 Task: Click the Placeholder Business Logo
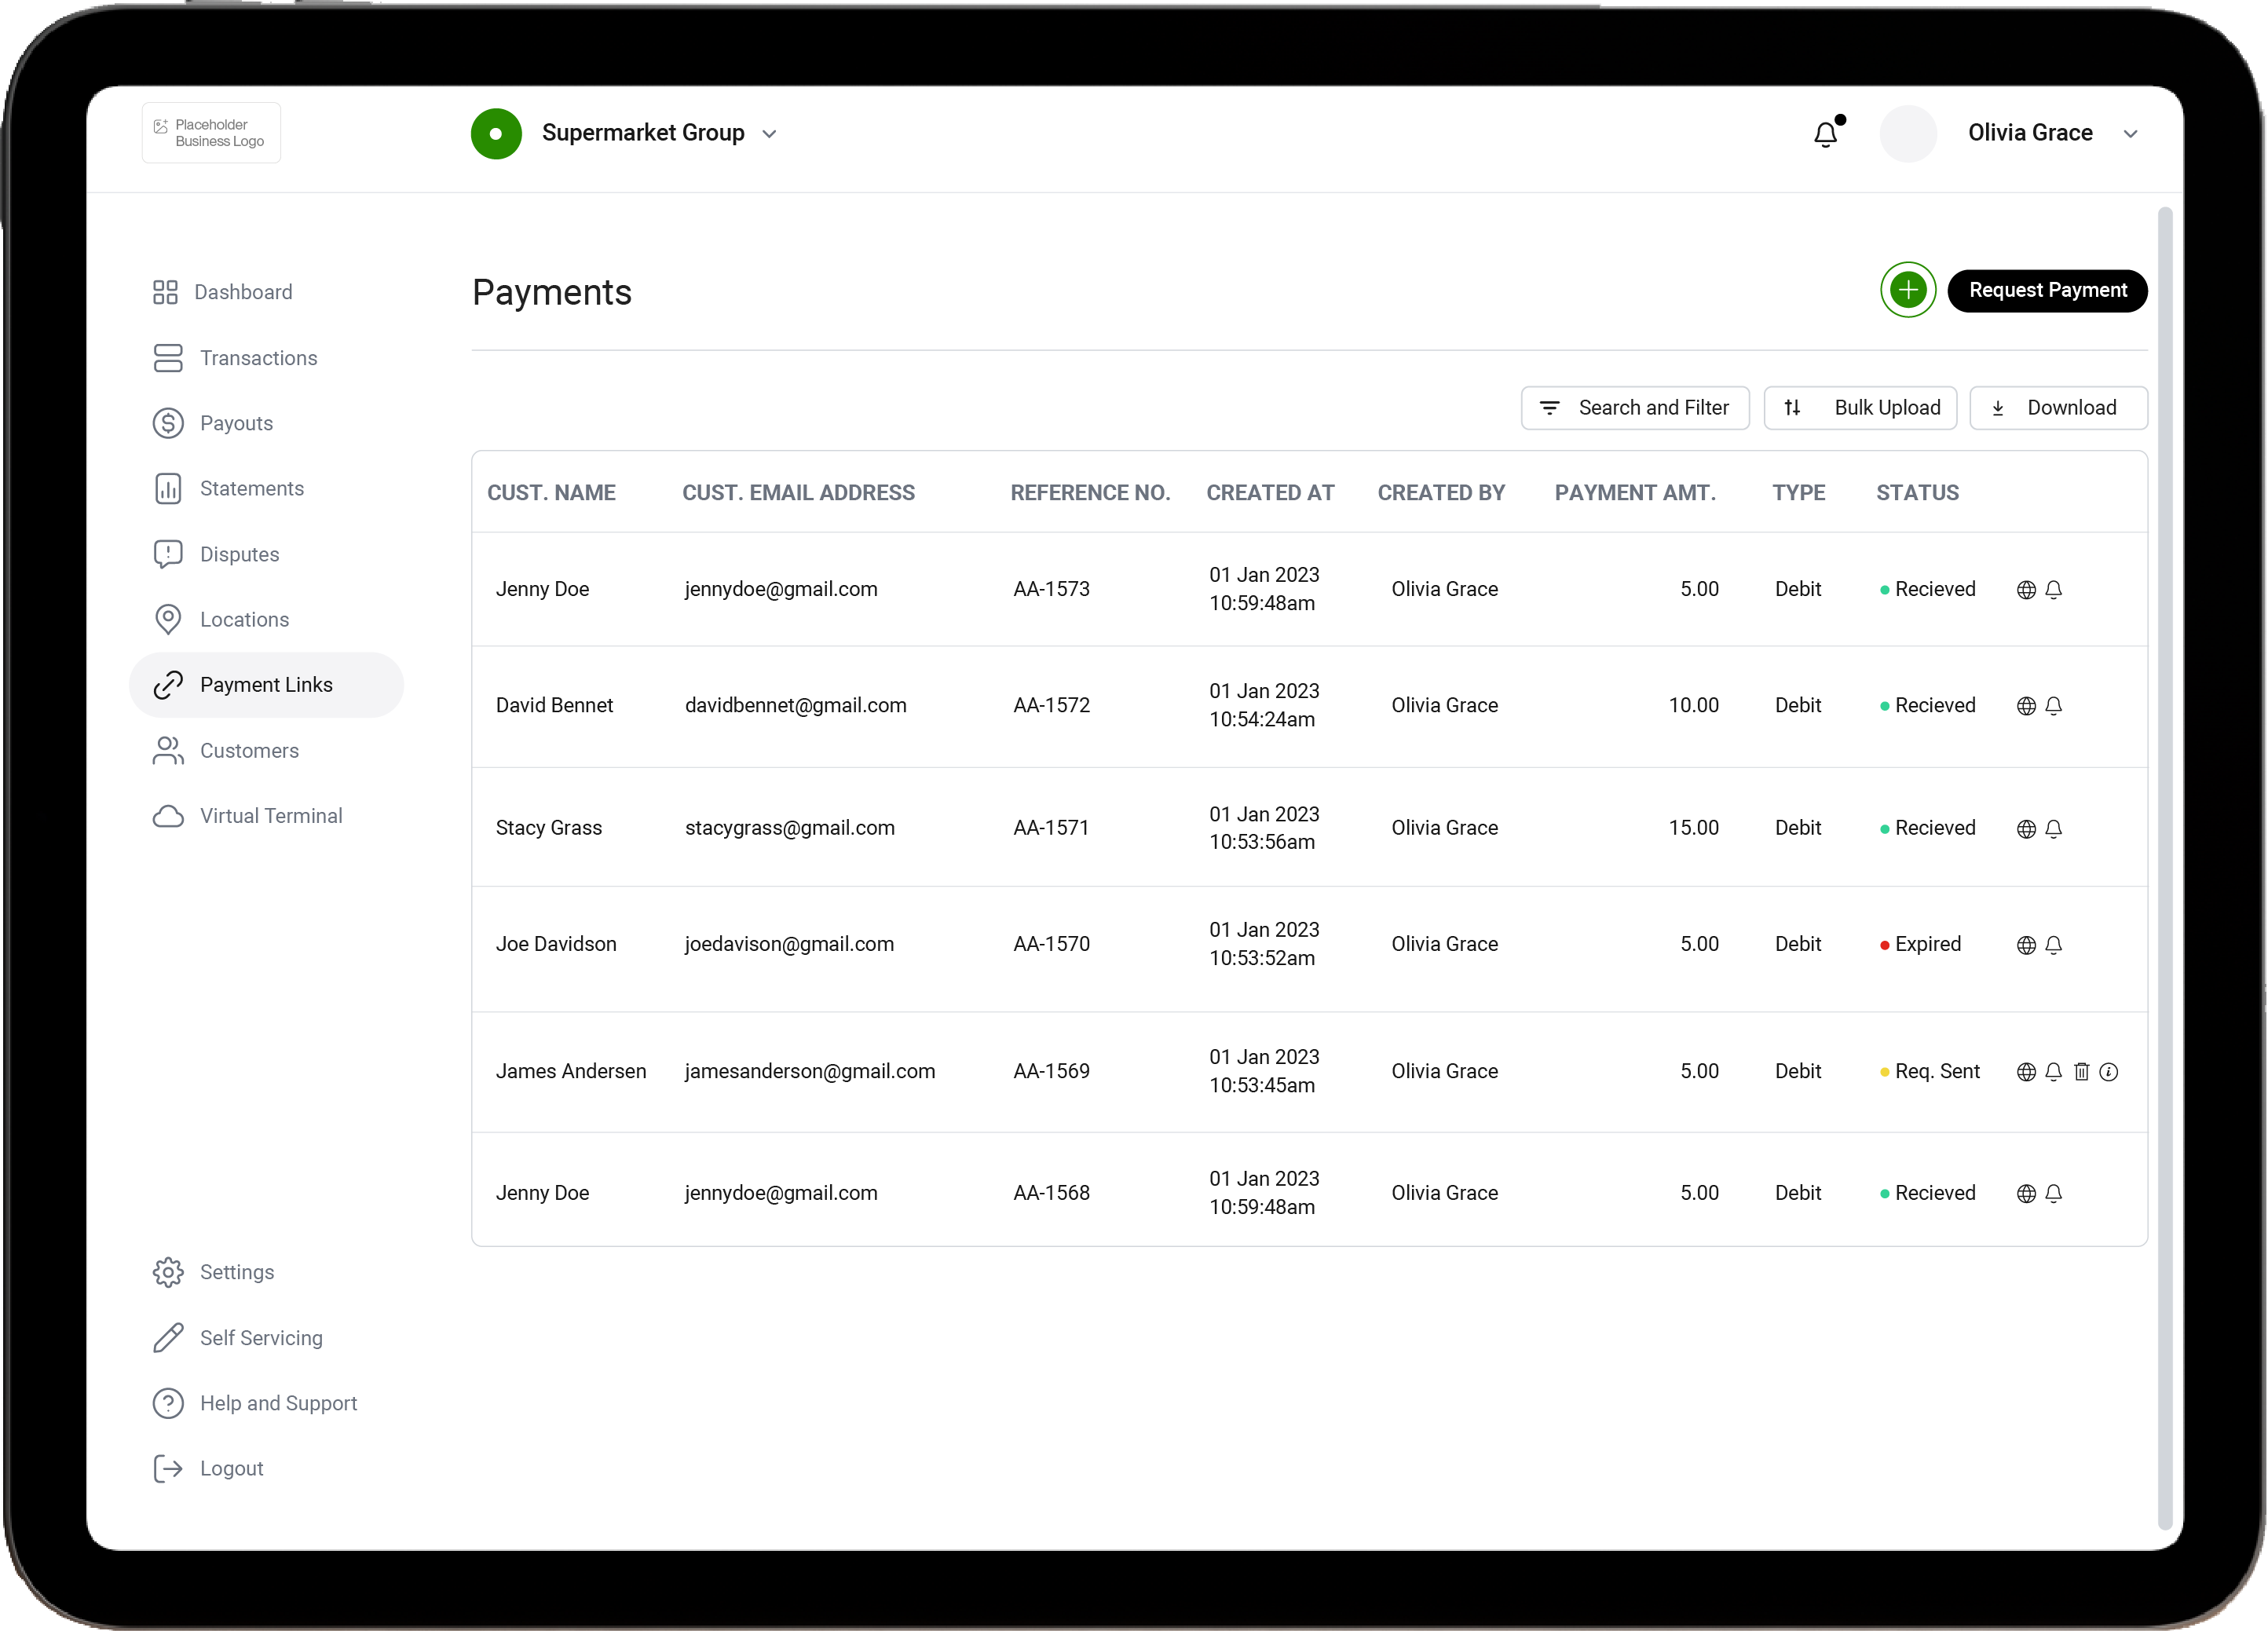[x=211, y=133]
